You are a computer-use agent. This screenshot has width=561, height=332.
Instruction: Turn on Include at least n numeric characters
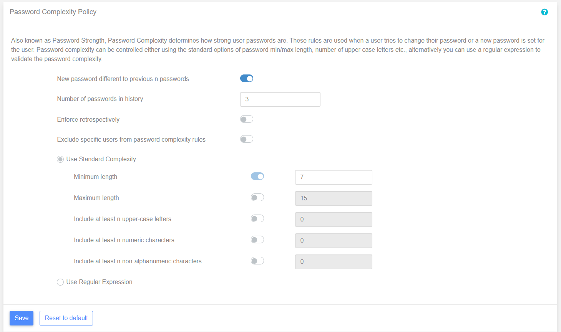257,240
